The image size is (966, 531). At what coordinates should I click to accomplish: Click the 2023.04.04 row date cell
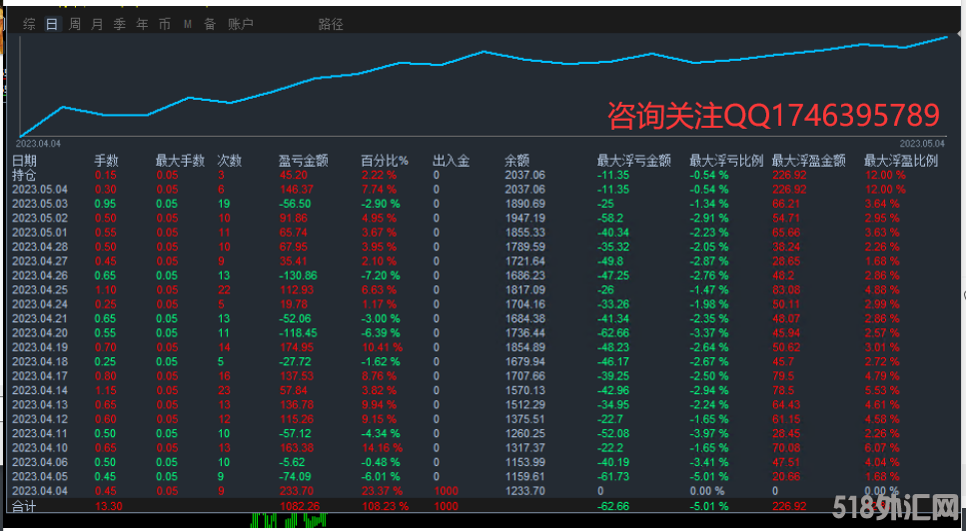[40, 490]
